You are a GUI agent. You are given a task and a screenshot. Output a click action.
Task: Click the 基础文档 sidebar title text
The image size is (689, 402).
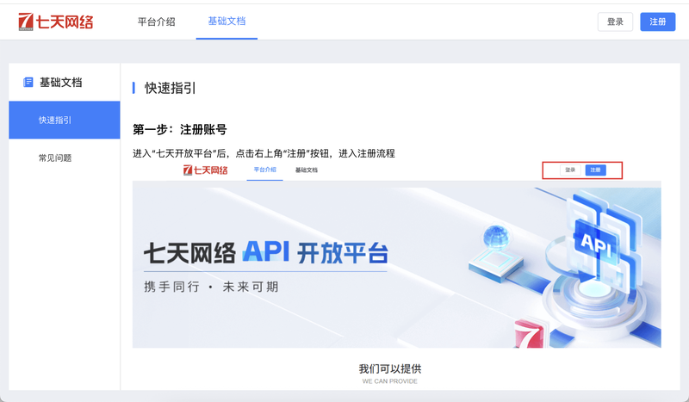[x=60, y=82]
